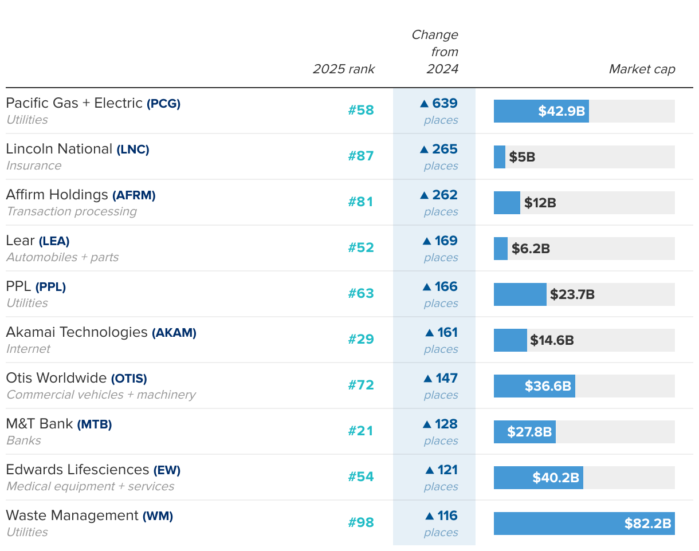Click the Edwards Lifesciences $40.2B bar
Screen dimensions: 699x551
[x=538, y=478]
